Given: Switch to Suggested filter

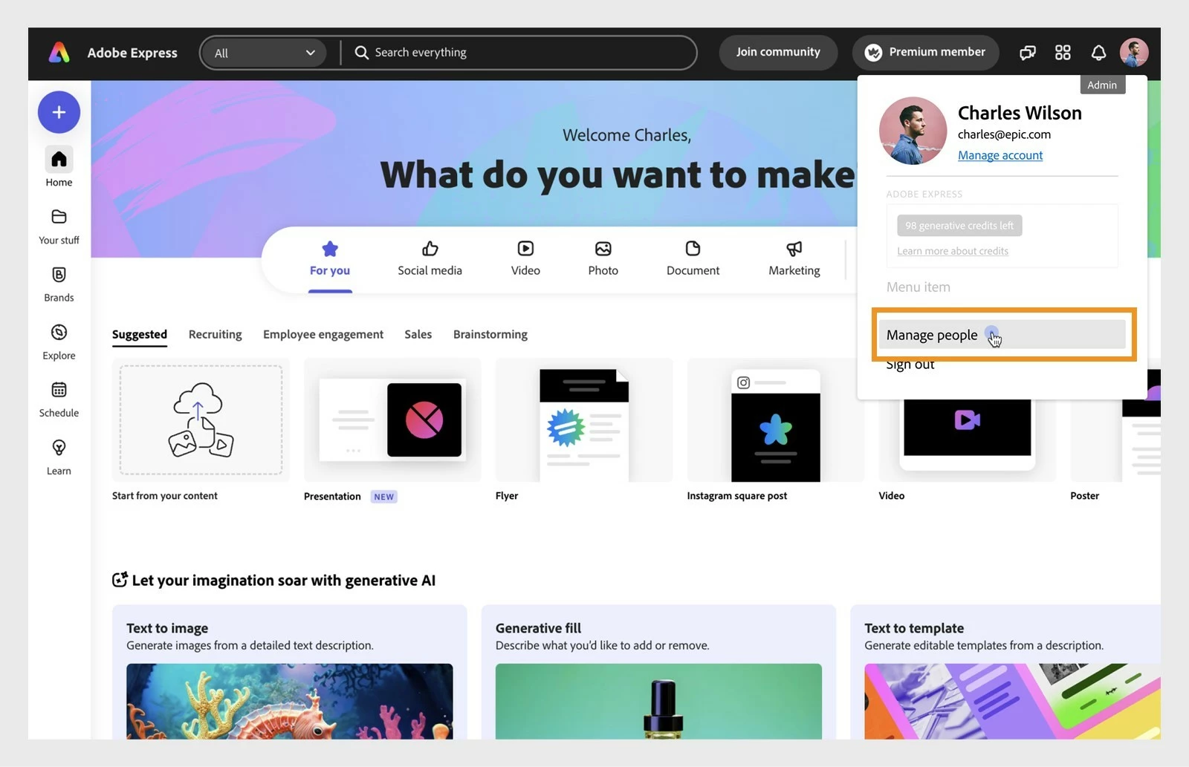Looking at the screenshot, I should coord(140,334).
